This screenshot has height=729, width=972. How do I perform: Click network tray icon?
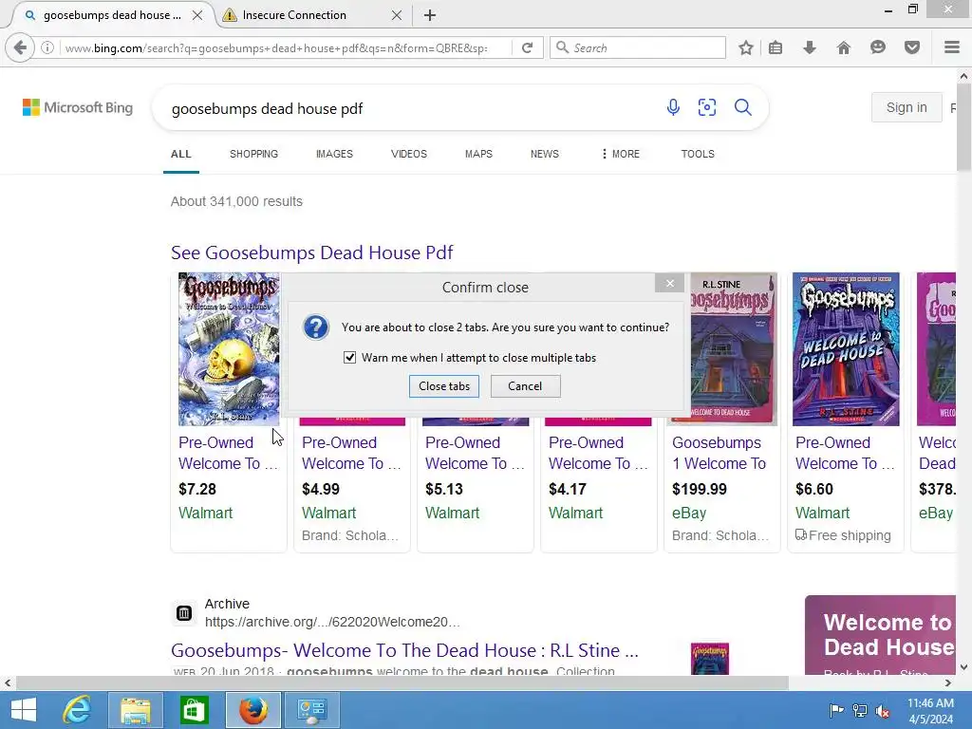(860, 710)
